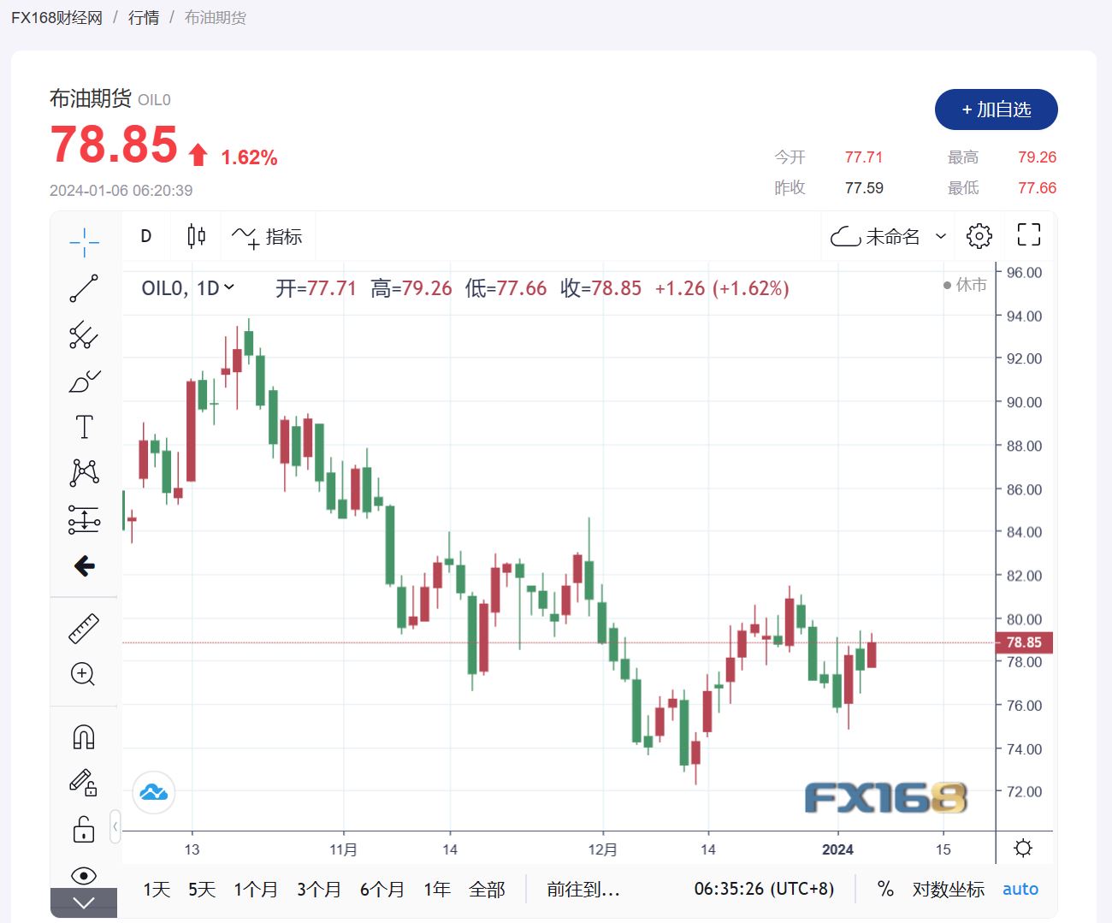This screenshot has width=1112, height=923.
Task: Toggle magnet snapping mode
Action: (x=84, y=737)
